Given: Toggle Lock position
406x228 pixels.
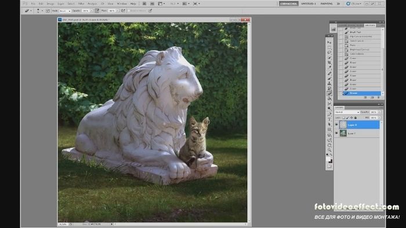Looking at the screenshot, I should 351,117.
